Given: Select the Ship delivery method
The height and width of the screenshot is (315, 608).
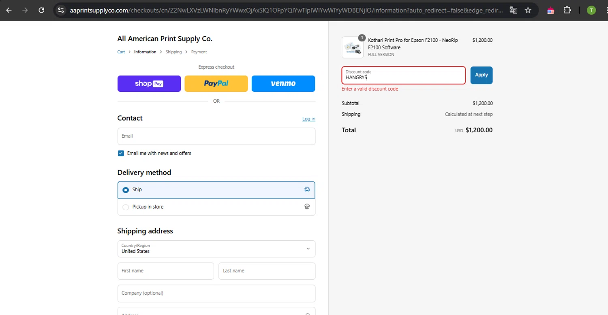Looking at the screenshot, I should coord(216,190).
